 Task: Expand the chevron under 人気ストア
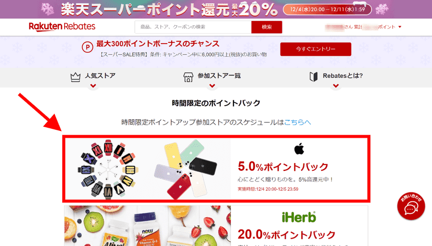[93, 86]
